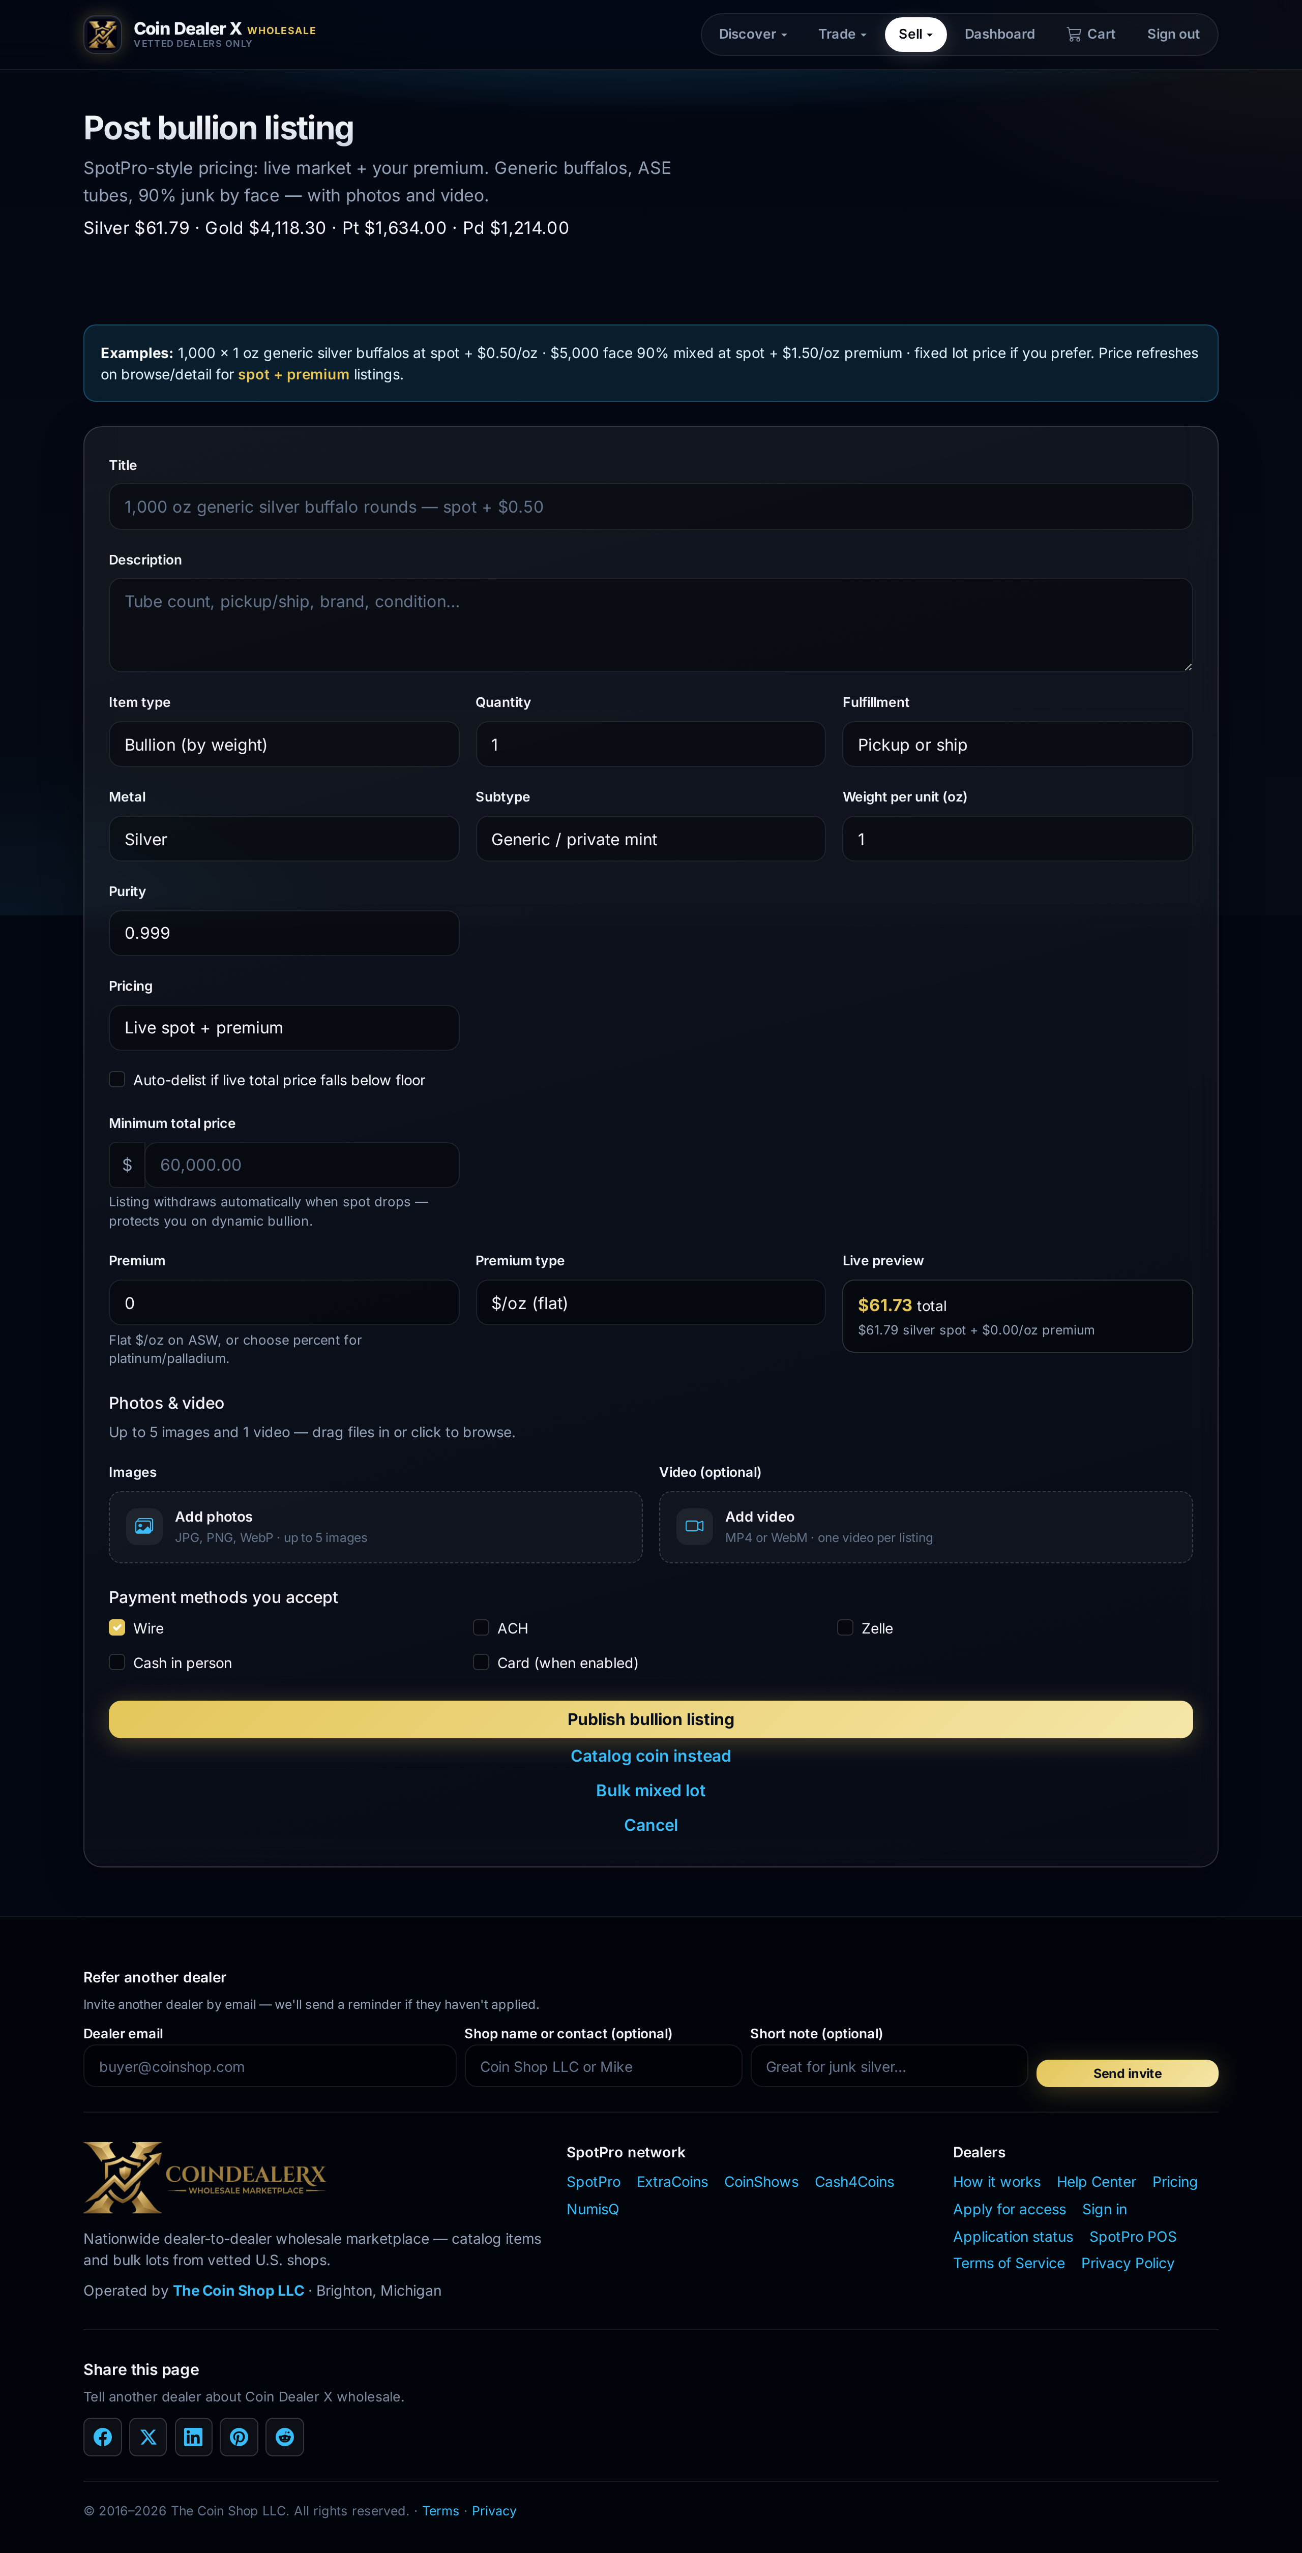Check the ACH payment method
Viewport: 1302px width, 2553px height.
point(481,1627)
